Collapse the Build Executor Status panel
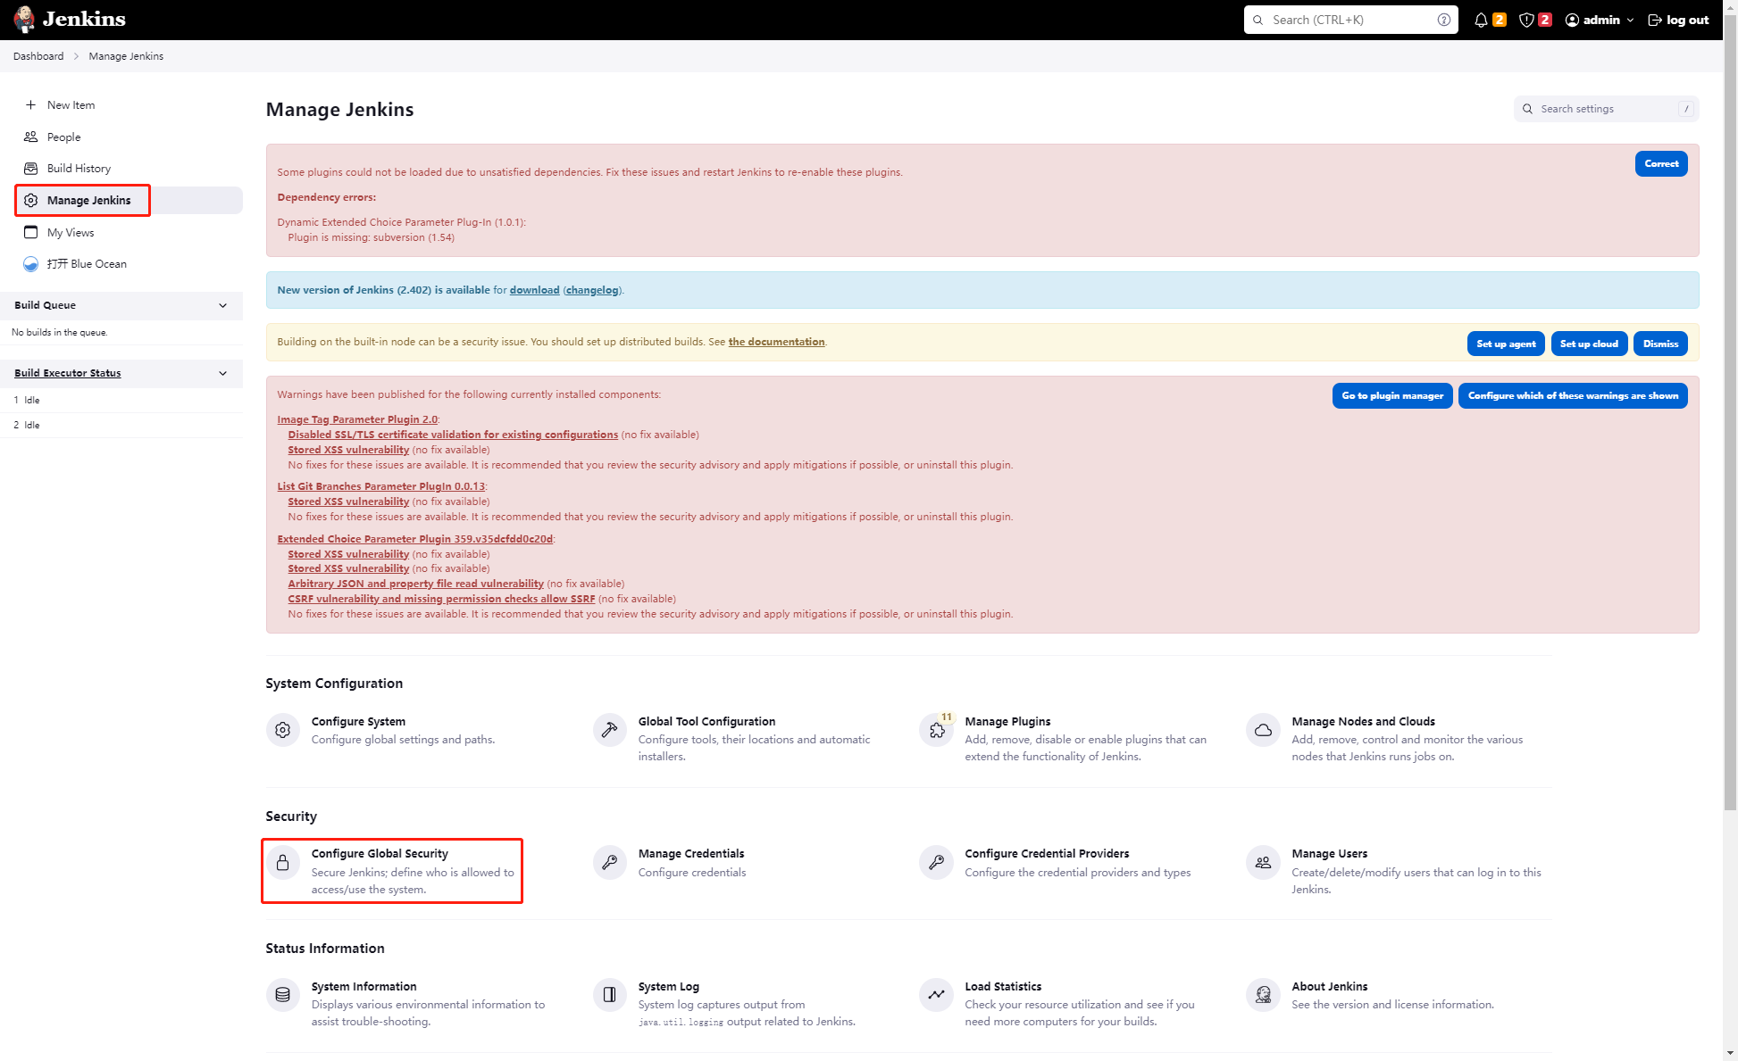The image size is (1738, 1061). pos(222,373)
